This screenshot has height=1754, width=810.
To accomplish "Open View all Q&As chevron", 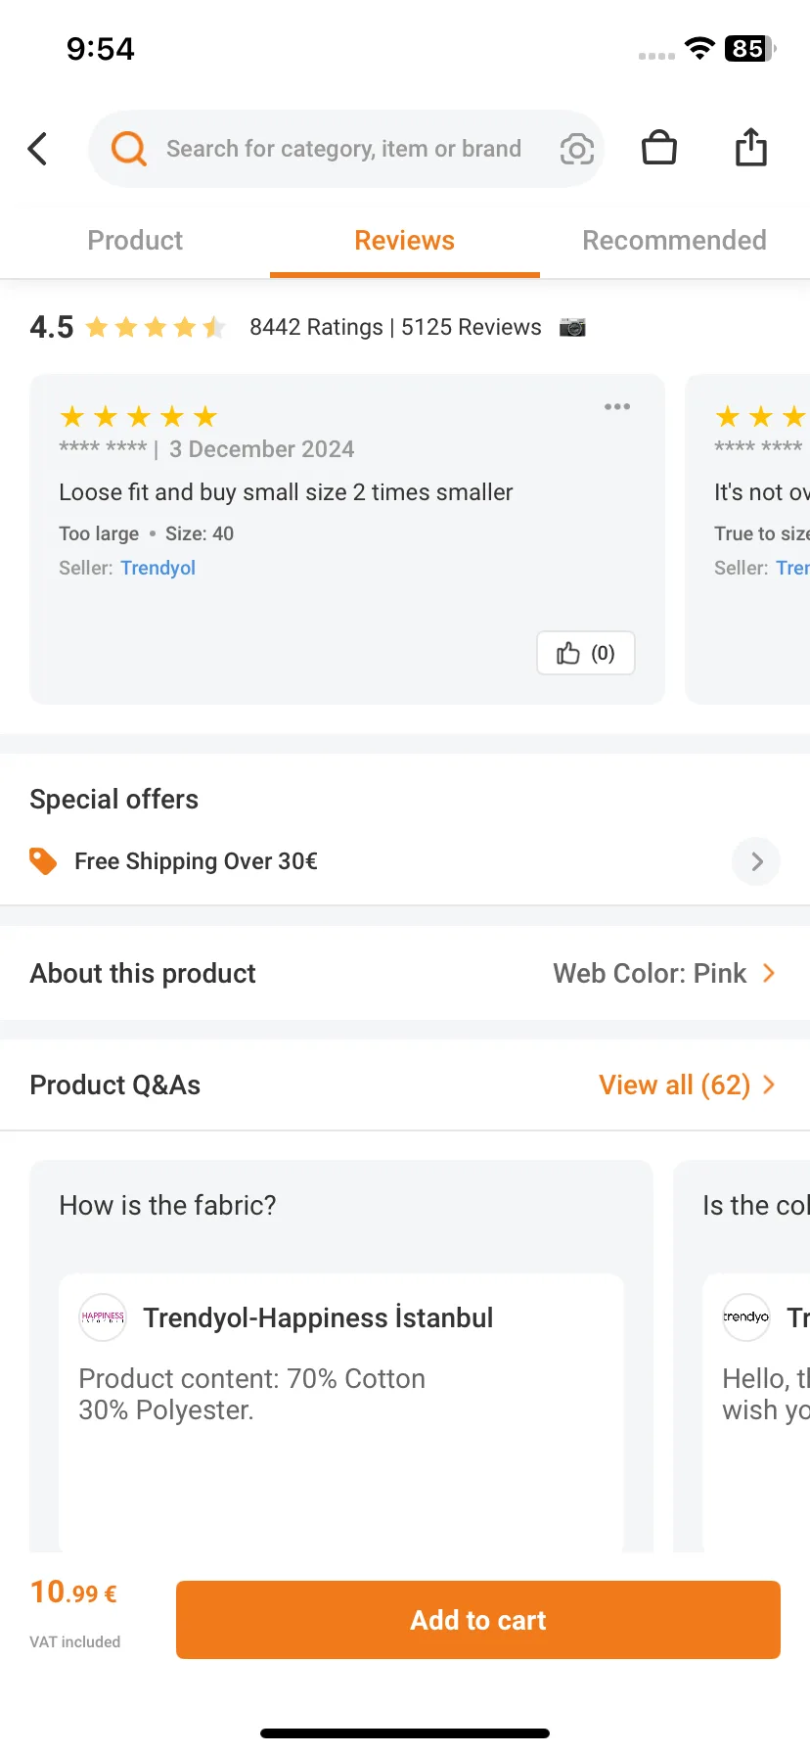I will click(x=769, y=1085).
